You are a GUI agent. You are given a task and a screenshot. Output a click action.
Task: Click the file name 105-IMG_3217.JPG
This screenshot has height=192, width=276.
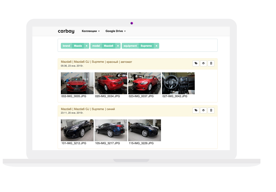click(x=107, y=143)
